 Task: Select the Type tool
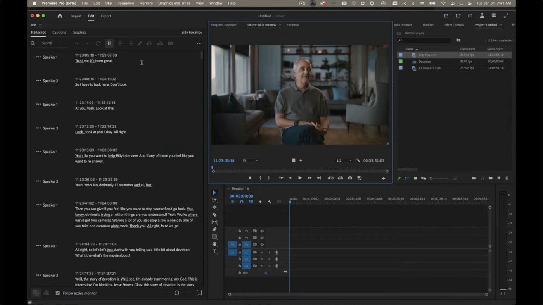pyautogui.click(x=214, y=252)
